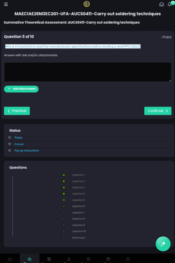Select the current Question 5 indicator
Image resolution: width=175 pixels, height=263 pixels.
click(64, 200)
